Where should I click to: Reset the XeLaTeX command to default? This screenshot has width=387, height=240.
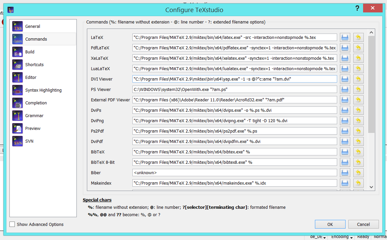(x=358, y=58)
